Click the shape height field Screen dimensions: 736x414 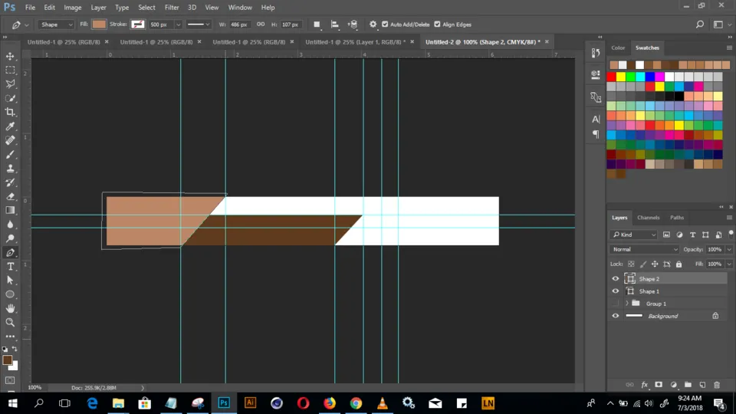[290, 25]
